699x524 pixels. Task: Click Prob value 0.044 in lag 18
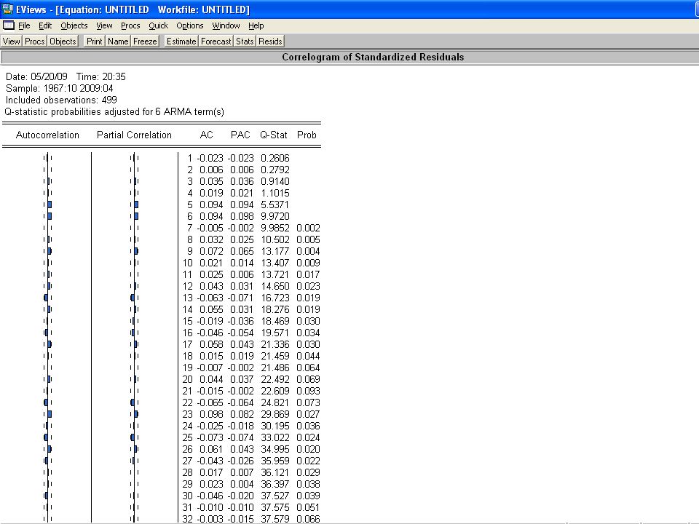(x=308, y=356)
